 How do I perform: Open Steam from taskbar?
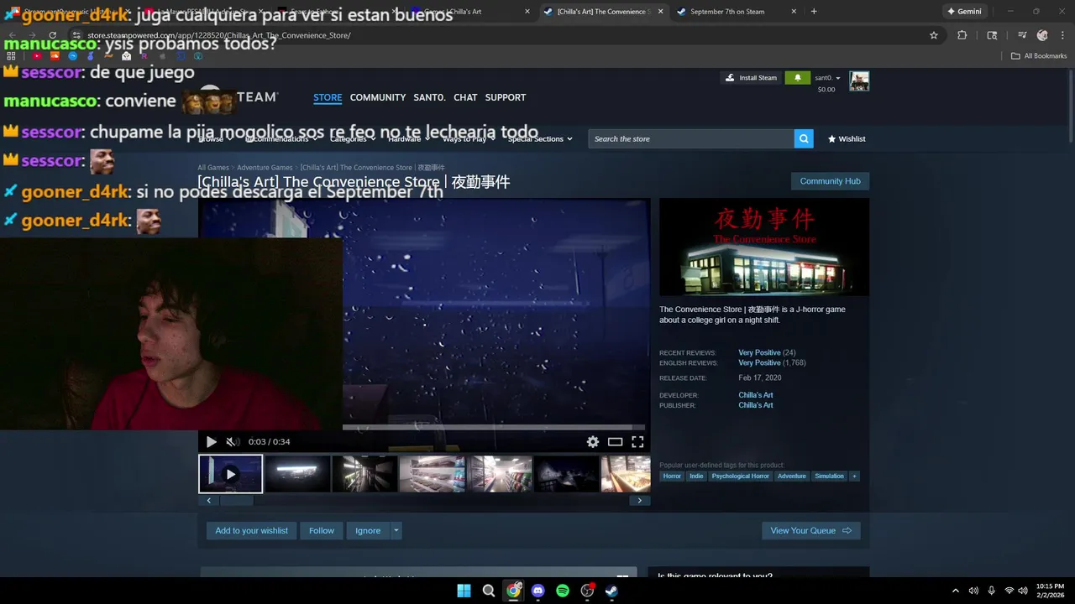(612, 591)
